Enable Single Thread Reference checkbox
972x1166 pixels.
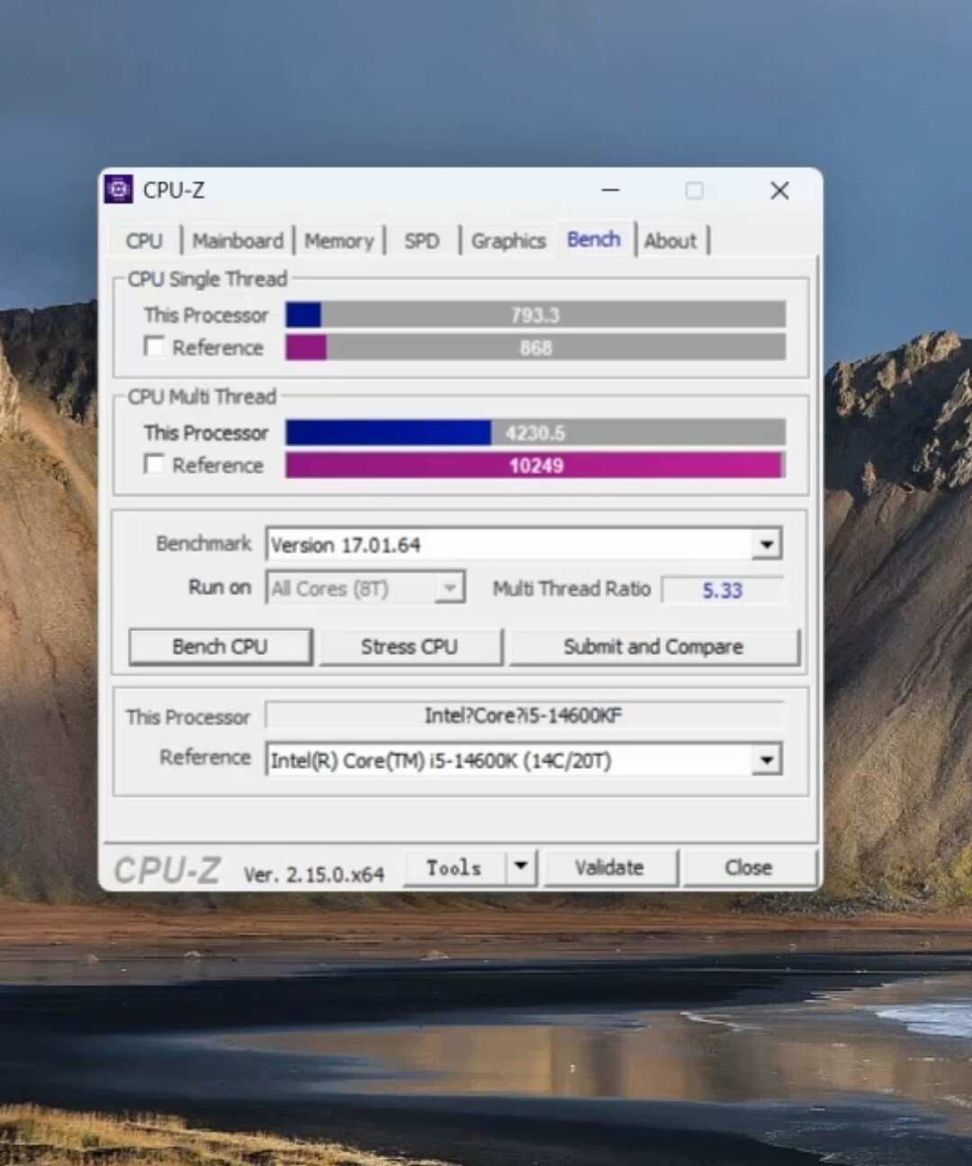coord(155,347)
